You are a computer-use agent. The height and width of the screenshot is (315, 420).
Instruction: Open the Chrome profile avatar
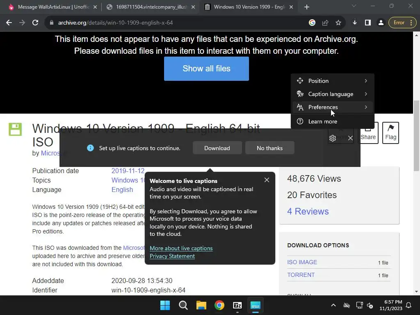click(x=381, y=23)
